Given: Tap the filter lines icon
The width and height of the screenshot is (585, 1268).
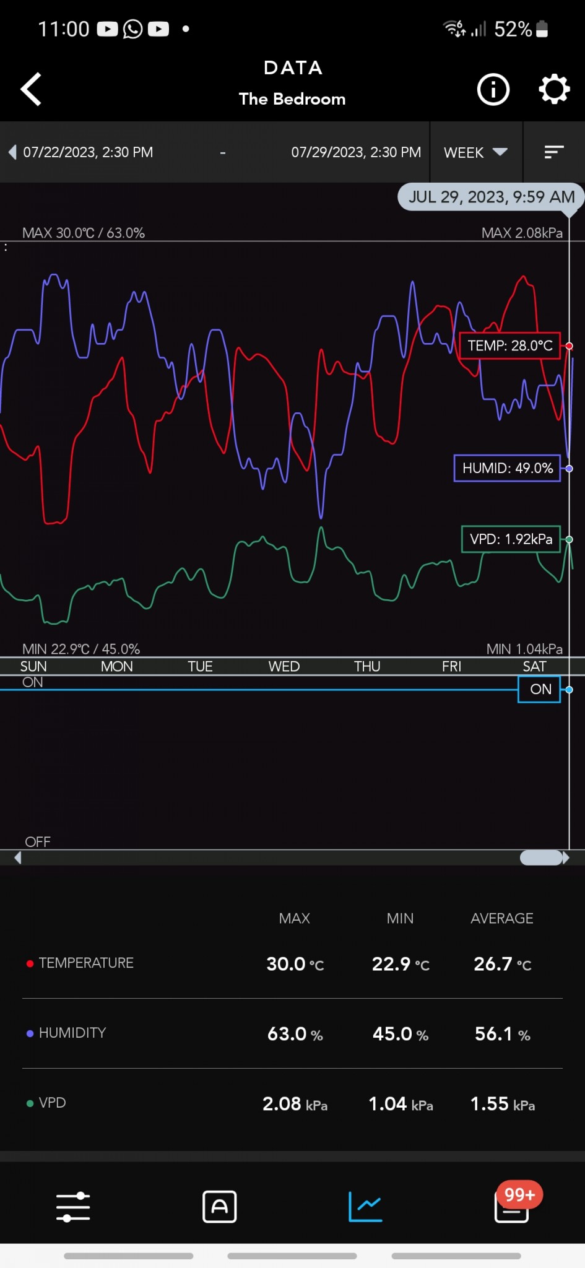Looking at the screenshot, I should (553, 152).
